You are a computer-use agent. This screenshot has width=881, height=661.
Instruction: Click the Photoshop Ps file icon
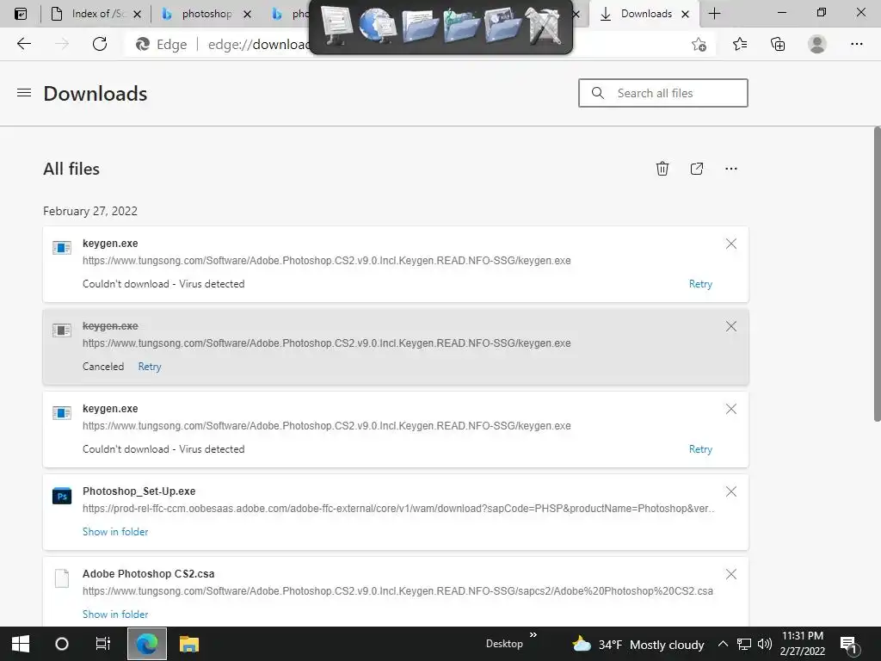point(62,497)
